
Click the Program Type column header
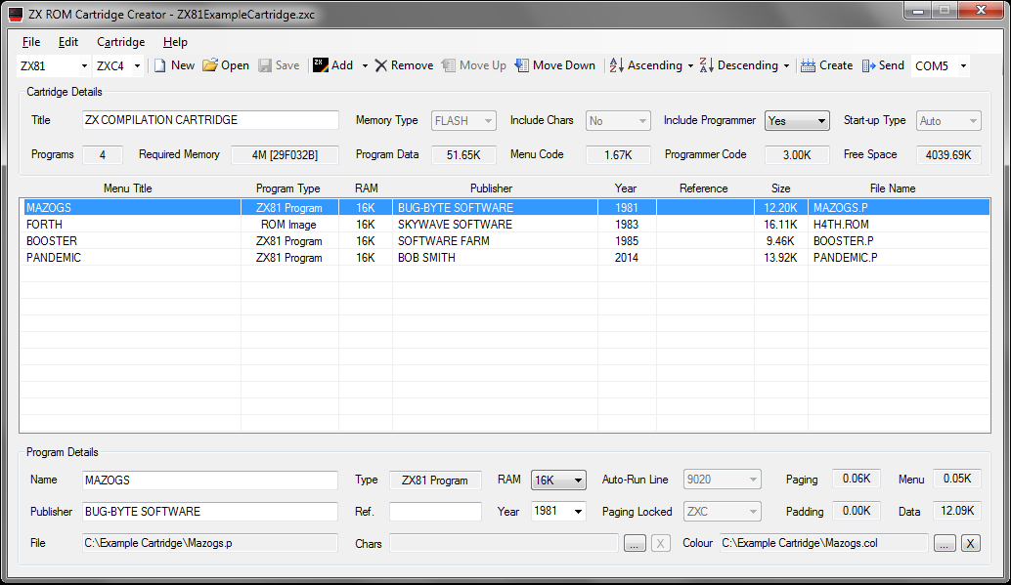pos(288,188)
